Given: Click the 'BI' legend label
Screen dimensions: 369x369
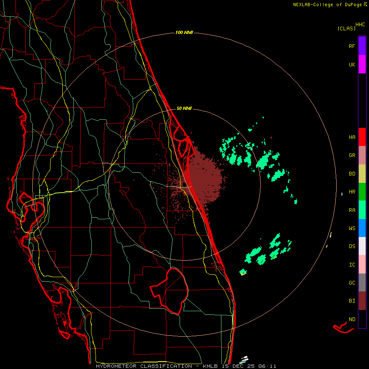Looking at the screenshot, I should coord(352,301).
